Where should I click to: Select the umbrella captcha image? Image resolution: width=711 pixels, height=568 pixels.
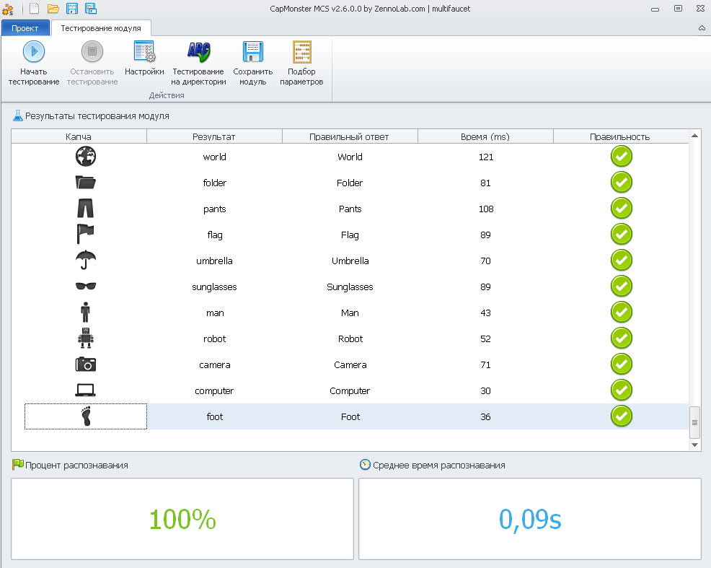(x=86, y=261)
